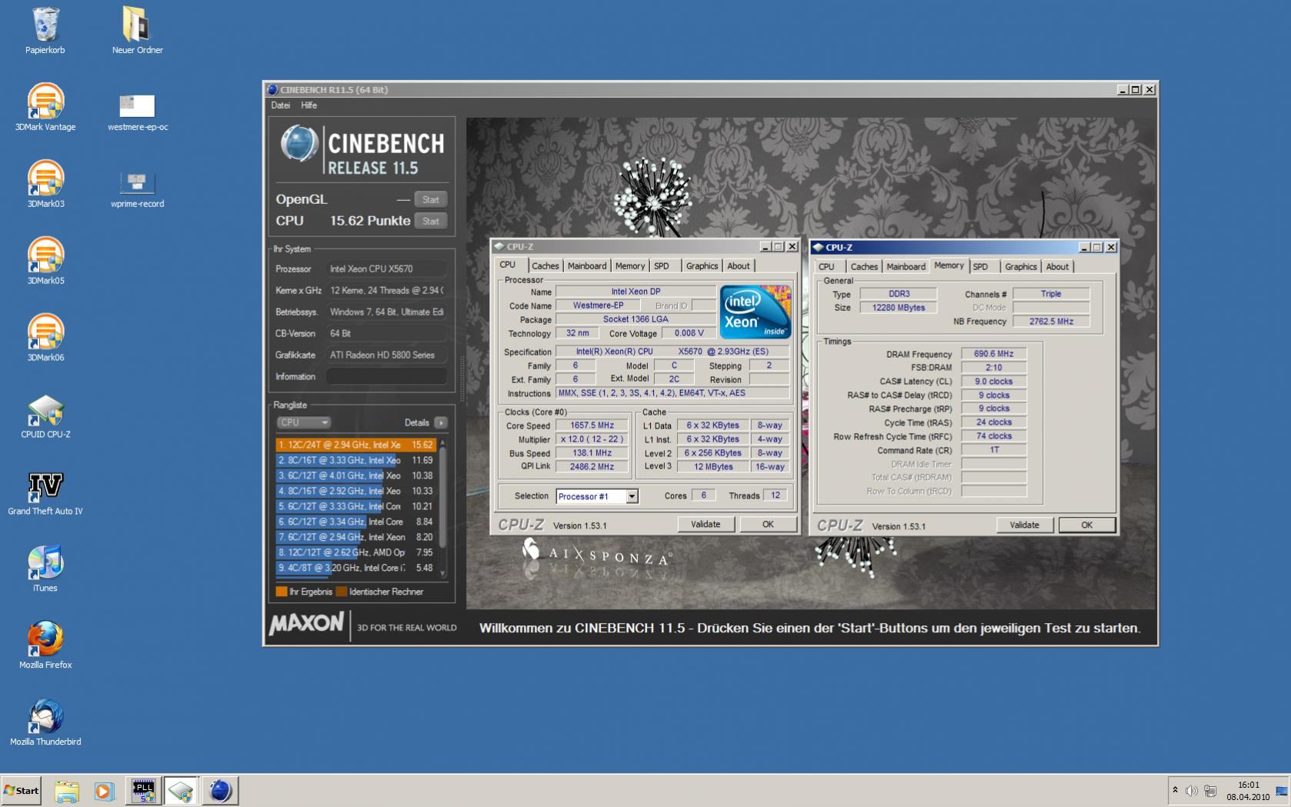The width and height of the screenshot is (1291, 807).
Task: Switch to the PLL tool in the taskbar
Action: (143, 791)
